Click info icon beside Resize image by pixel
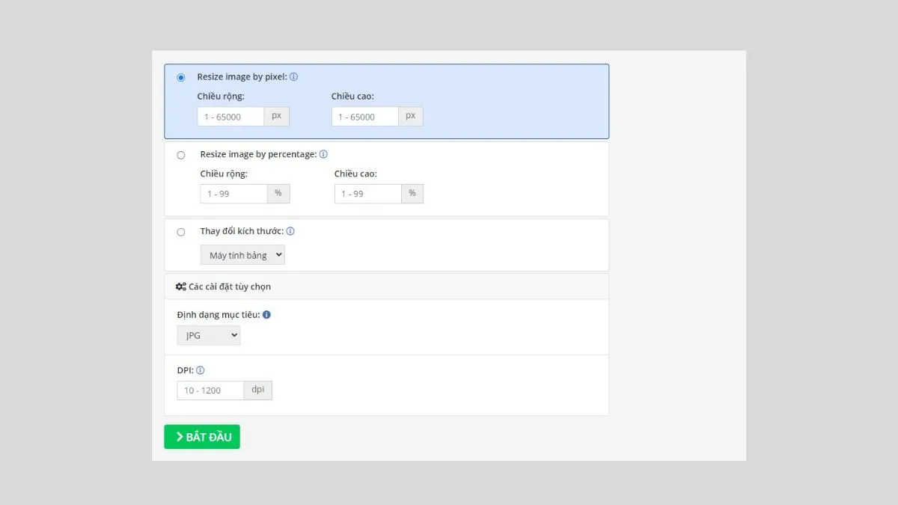The height and width of the screenshot is (505, 898). click(x=294, y=77)
